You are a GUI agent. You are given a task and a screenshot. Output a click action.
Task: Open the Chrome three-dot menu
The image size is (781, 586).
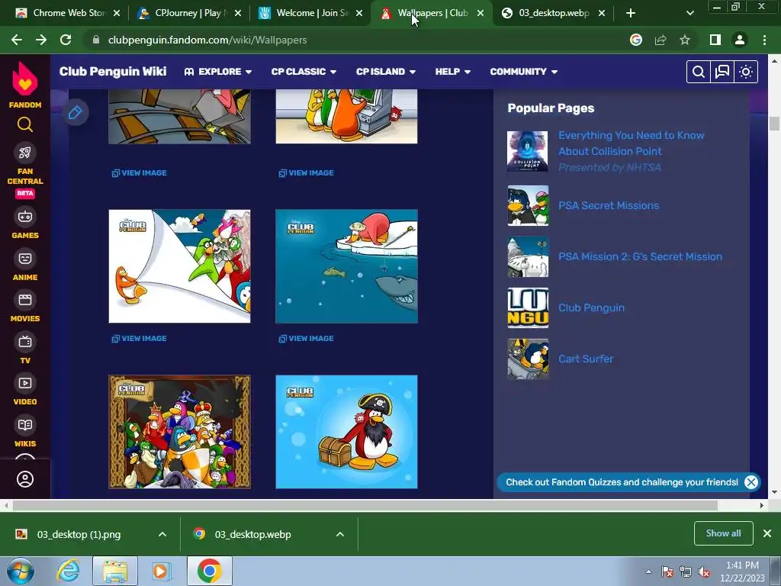click(764, 40)
